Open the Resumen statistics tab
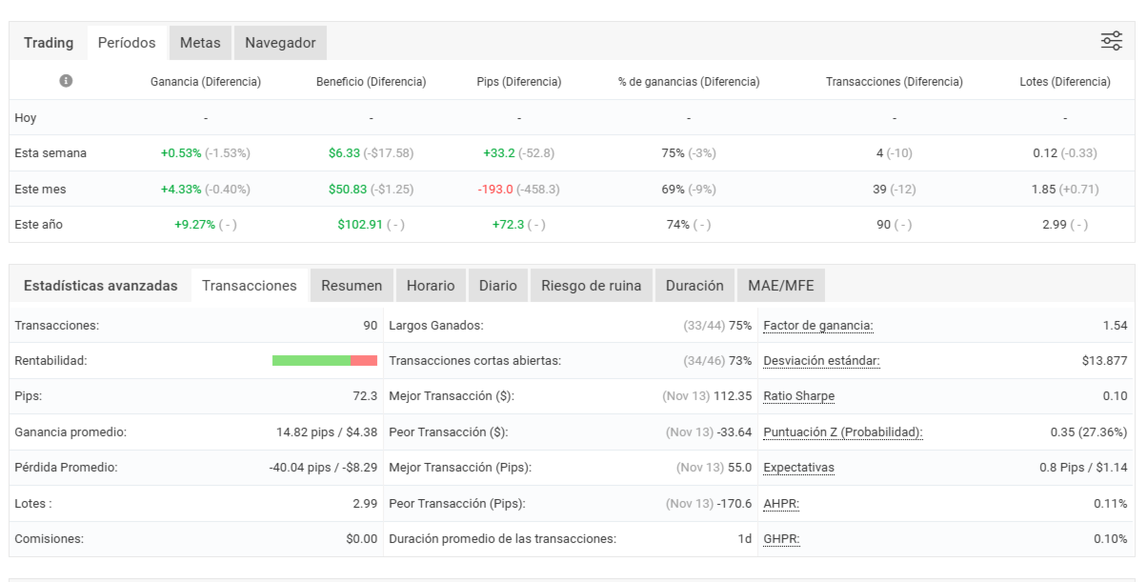This screenshot has width=1147, height=582. pyautogui.click(x=352, y=286)
